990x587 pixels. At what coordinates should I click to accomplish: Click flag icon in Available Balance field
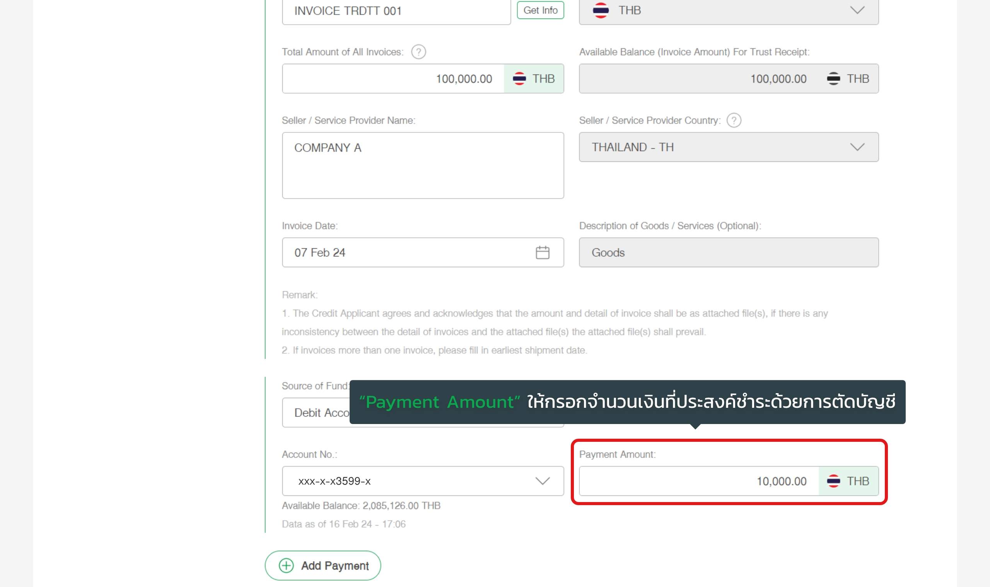[x=833, y=79]
